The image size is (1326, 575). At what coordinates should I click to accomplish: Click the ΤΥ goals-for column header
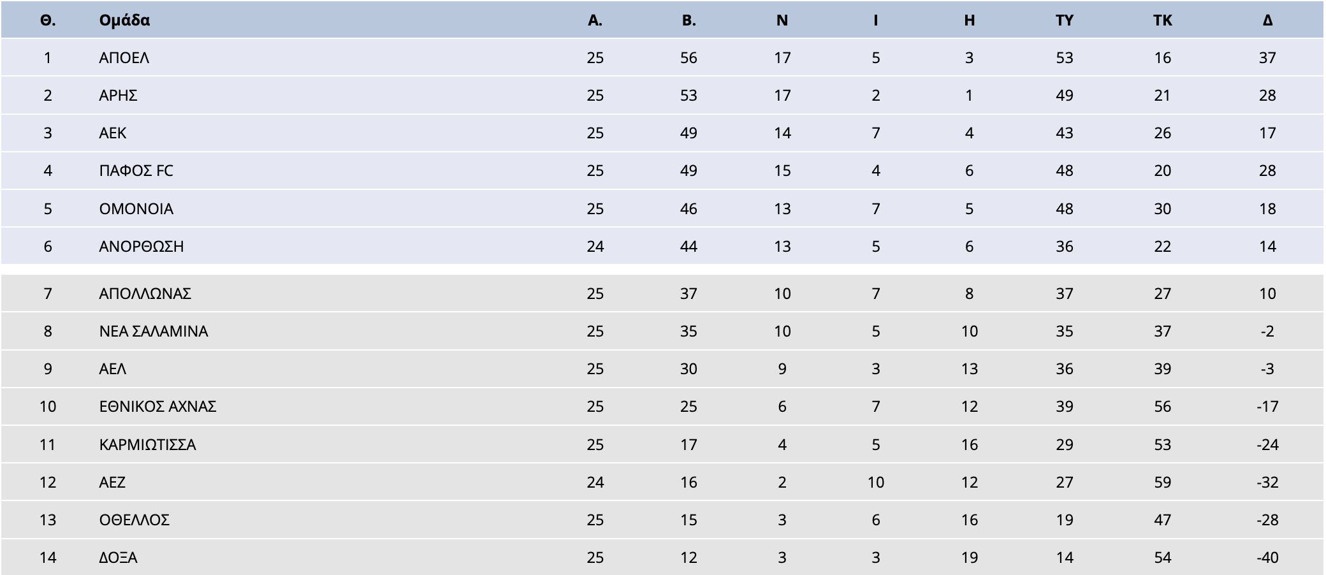point(1065,20)
